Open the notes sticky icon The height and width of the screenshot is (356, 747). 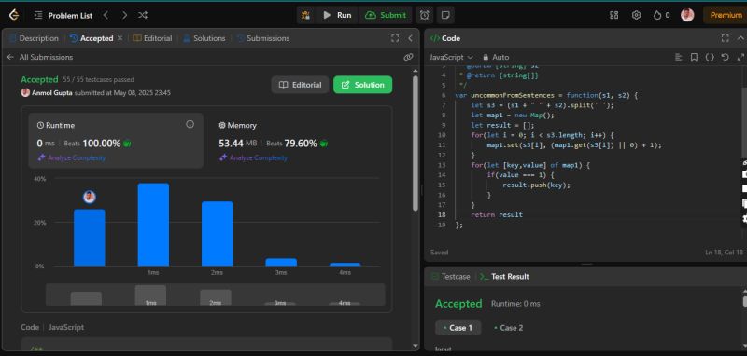point(445,15)
